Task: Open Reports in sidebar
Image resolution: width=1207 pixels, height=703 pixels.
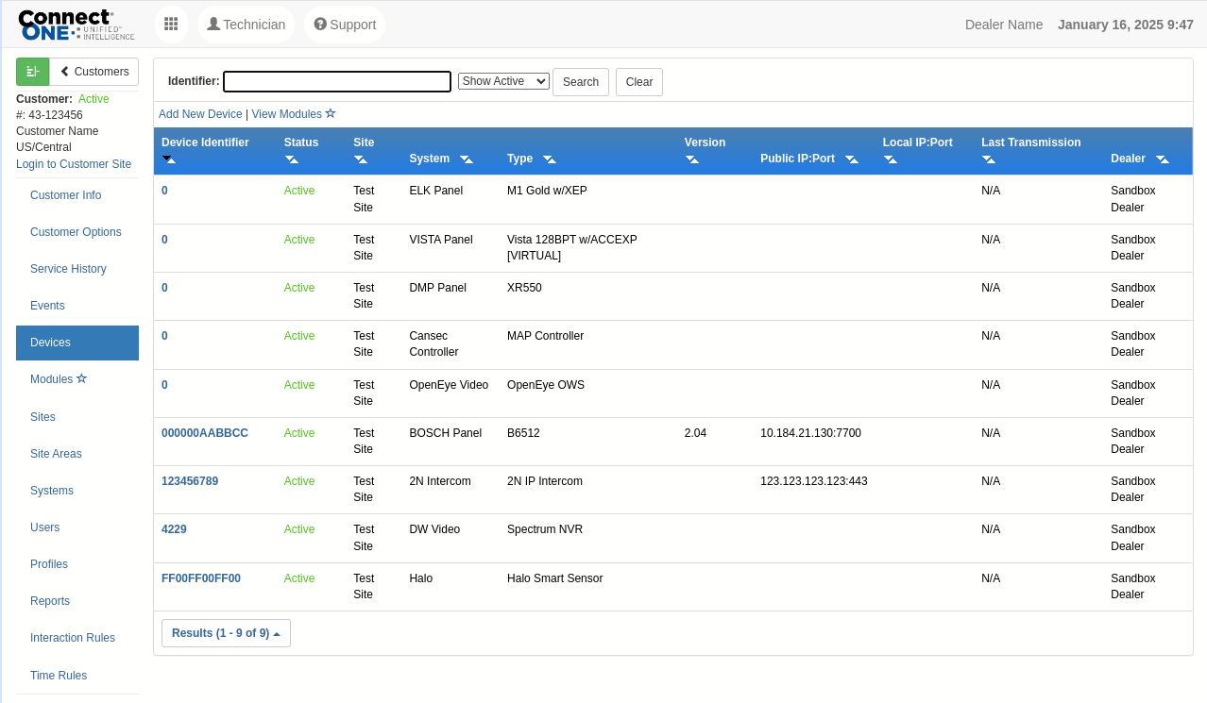Action: (x=77, y=601)
